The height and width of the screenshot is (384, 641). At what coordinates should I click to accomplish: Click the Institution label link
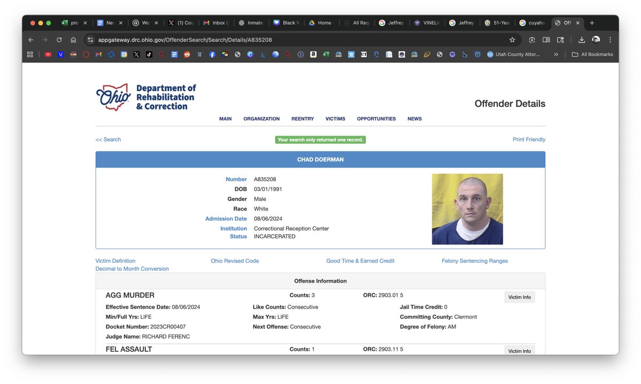(x=233, y=229)
